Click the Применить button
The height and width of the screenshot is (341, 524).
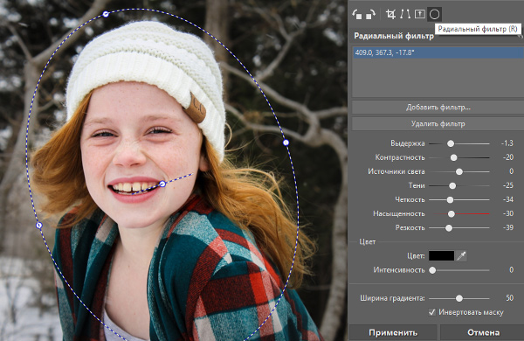point(393,332)
